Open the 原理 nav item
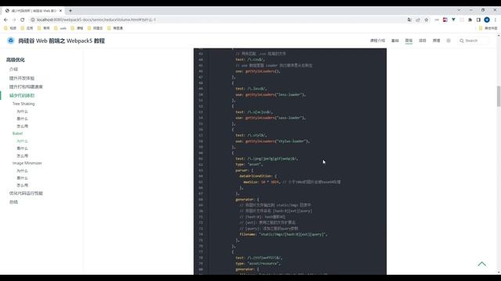 click(436, 41)
